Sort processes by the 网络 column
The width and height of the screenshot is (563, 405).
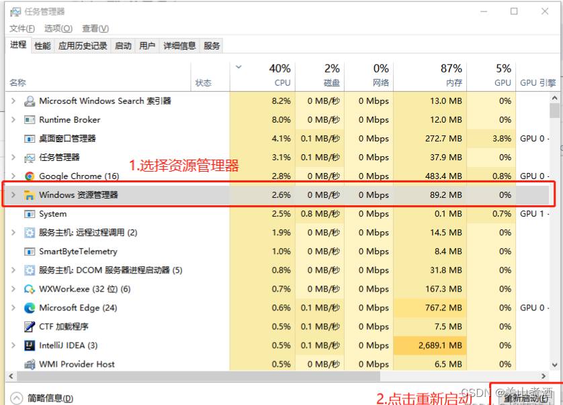click(369, 76)
